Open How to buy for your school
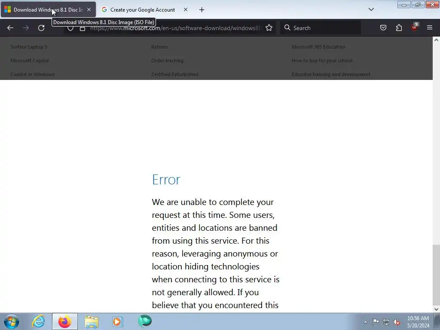Viewport: 440px width, 330px height. point(322,61)
